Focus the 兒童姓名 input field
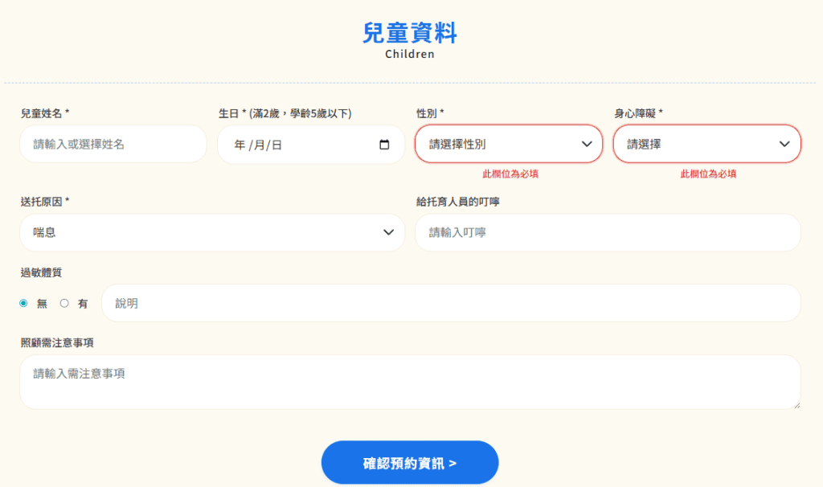The image size is (823, 487). click(113, 144)
